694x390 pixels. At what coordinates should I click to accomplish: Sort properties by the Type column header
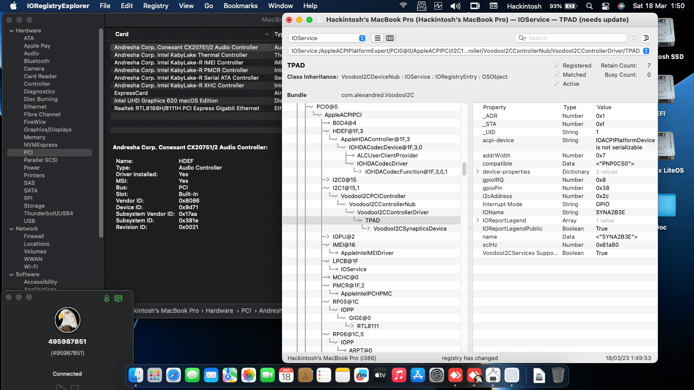pos(577,107)
